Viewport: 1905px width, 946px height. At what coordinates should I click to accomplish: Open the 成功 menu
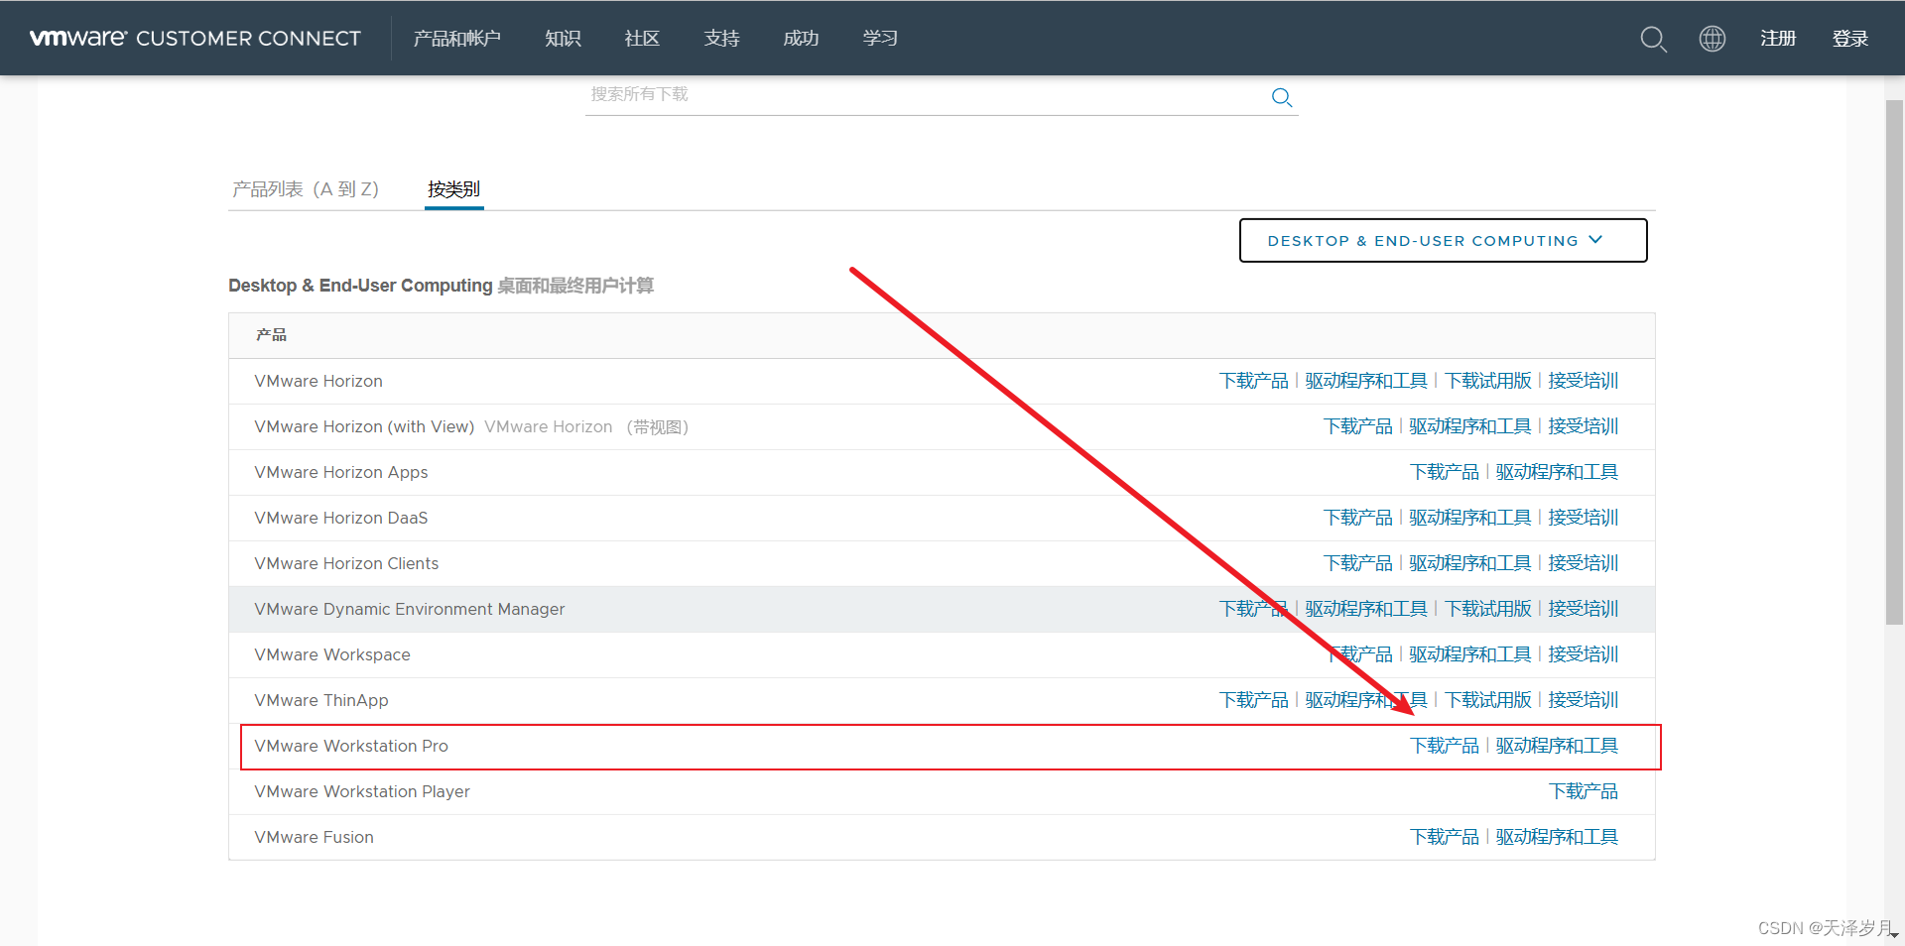click(x=802, y=38)
